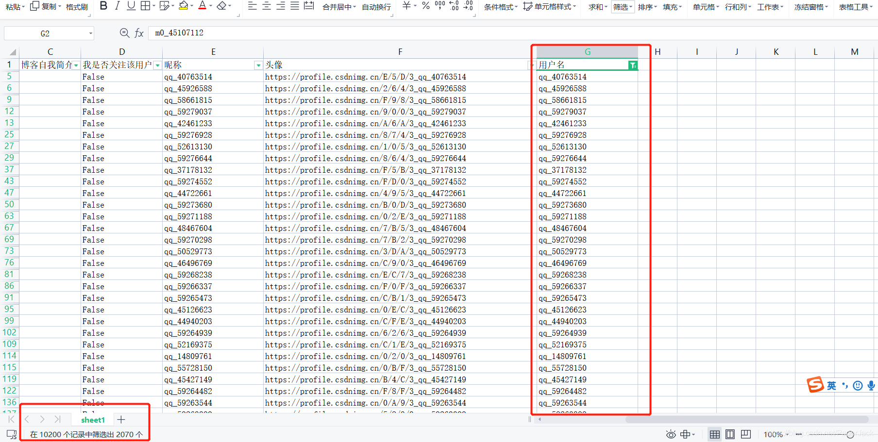The width and height of the screenshot is (878, 442).
Task: Open the 工作表 worksheet menu
Action: pos(770,7)
